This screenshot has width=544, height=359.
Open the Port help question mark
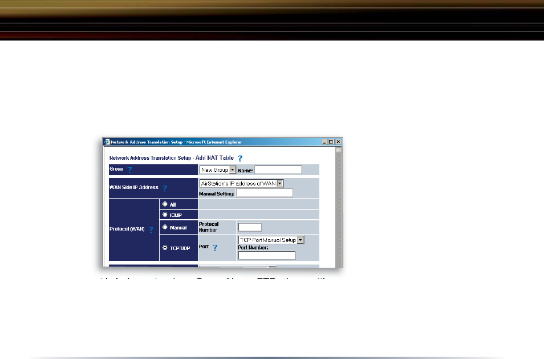tap(215, 248)
